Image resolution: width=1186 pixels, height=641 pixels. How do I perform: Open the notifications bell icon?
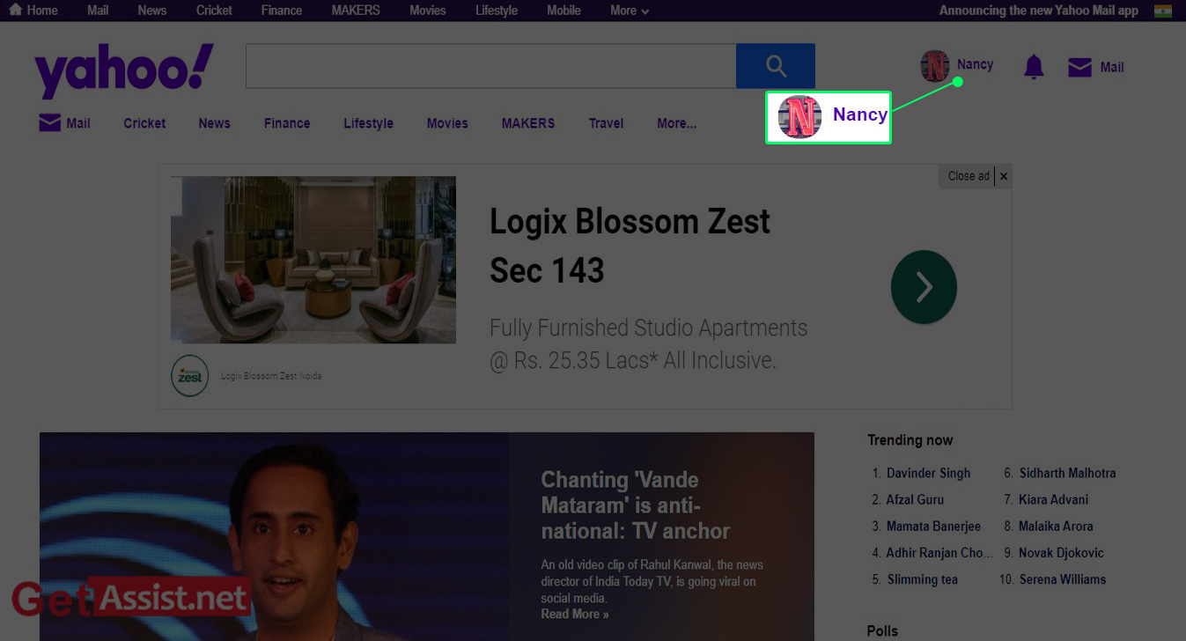tap(1034, 67)
